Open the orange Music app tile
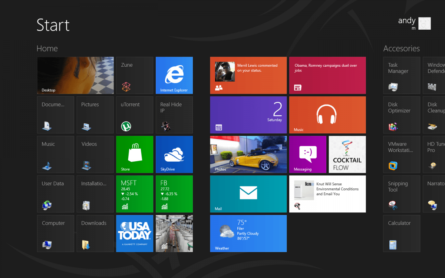This screenshot has width=445, height=278. (x=327, y=115)
